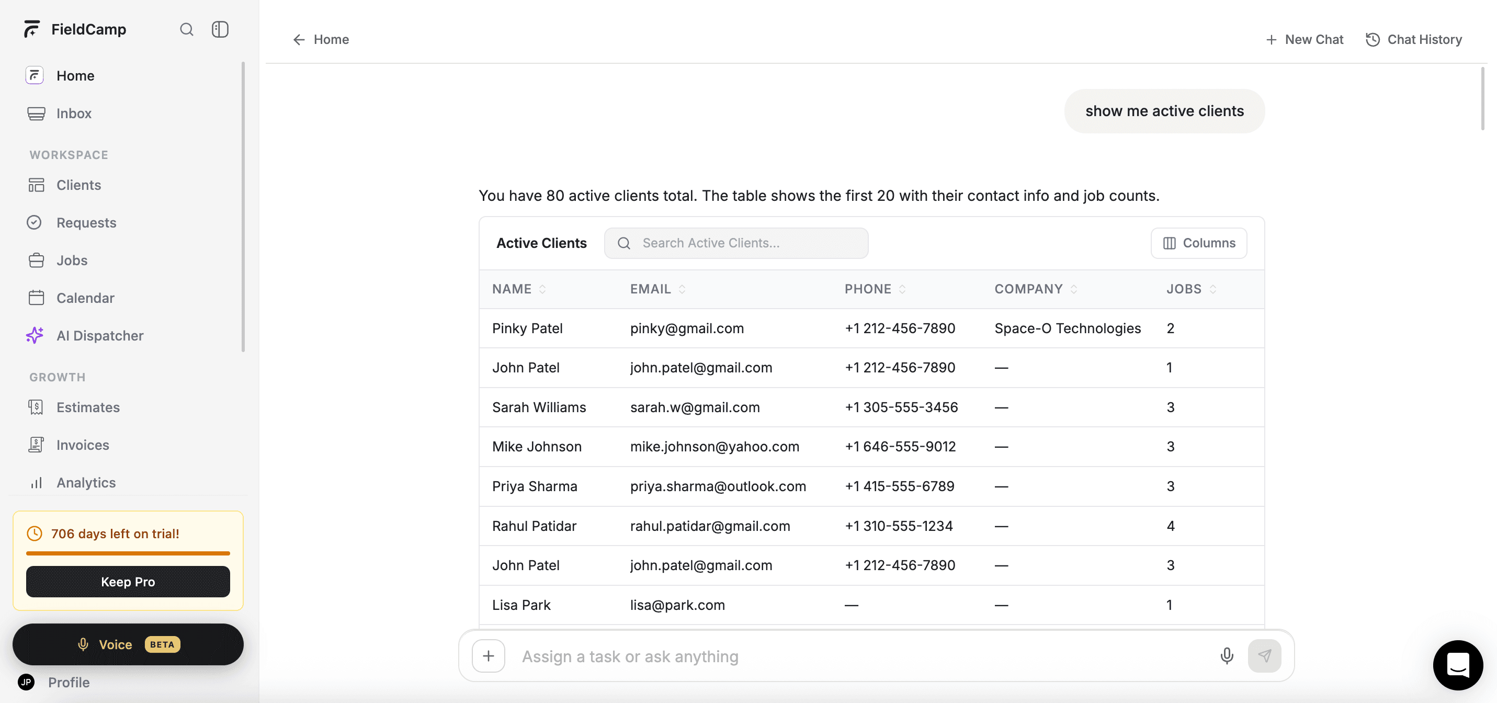Open the Intercom chat bubble
The width and height of the screenshot is (1497, 703).
pyautogui.click(x=1458, y=665)
